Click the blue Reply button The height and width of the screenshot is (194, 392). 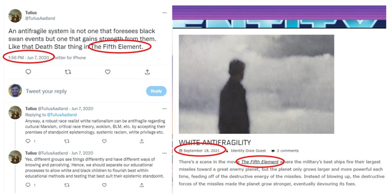point(156,91)
